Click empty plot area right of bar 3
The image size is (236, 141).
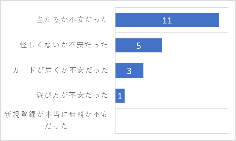coord(186,70)
